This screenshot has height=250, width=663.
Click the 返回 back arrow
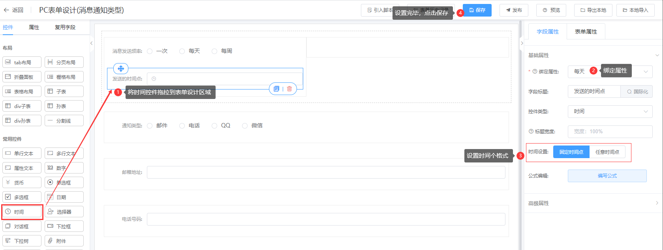(6, 10)
